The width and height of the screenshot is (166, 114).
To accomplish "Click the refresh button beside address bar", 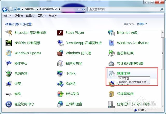I will coord(84,9).
